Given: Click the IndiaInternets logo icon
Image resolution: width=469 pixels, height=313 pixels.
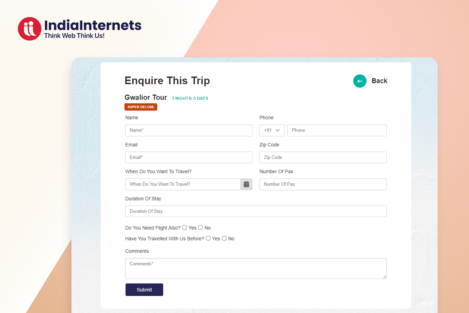Looking at the screenshot, I should pyautogui.click(x=30, y=29).
